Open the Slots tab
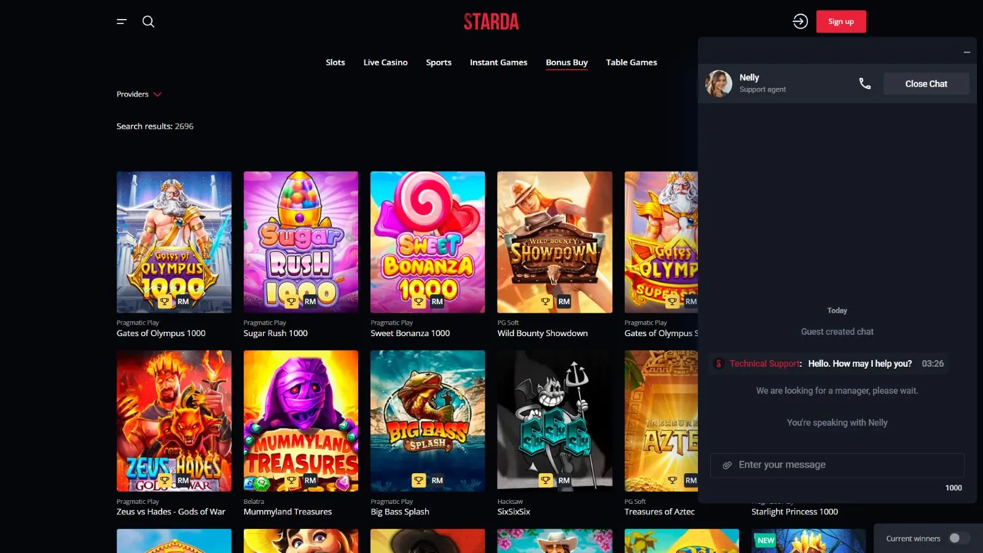983x553 pixels. coord(335,62)
